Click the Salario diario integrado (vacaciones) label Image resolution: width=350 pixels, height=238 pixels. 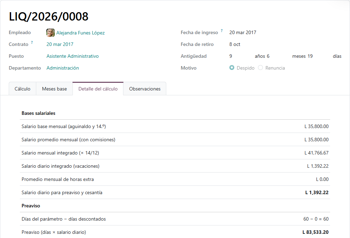coord(61,166)
